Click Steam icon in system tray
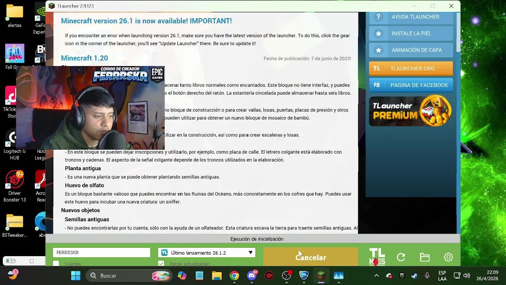Image resolution: width=506 pixels, height=285 pixels. tap(414, 275)
